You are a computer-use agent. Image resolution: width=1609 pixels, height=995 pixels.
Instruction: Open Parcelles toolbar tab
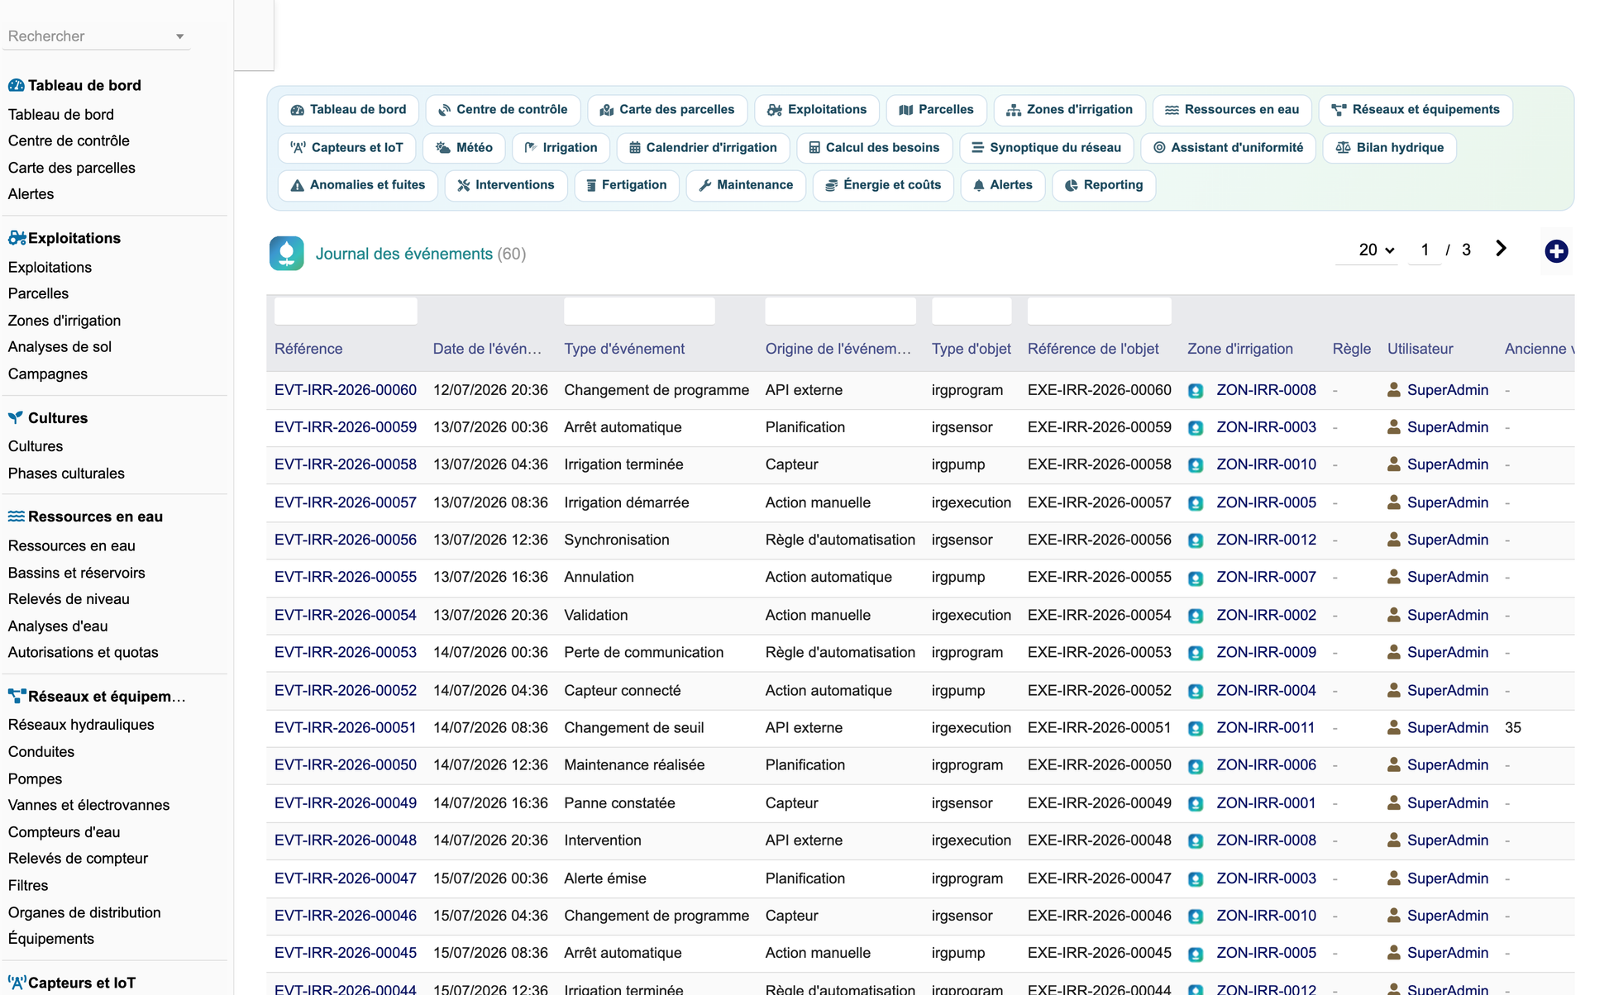937,110
